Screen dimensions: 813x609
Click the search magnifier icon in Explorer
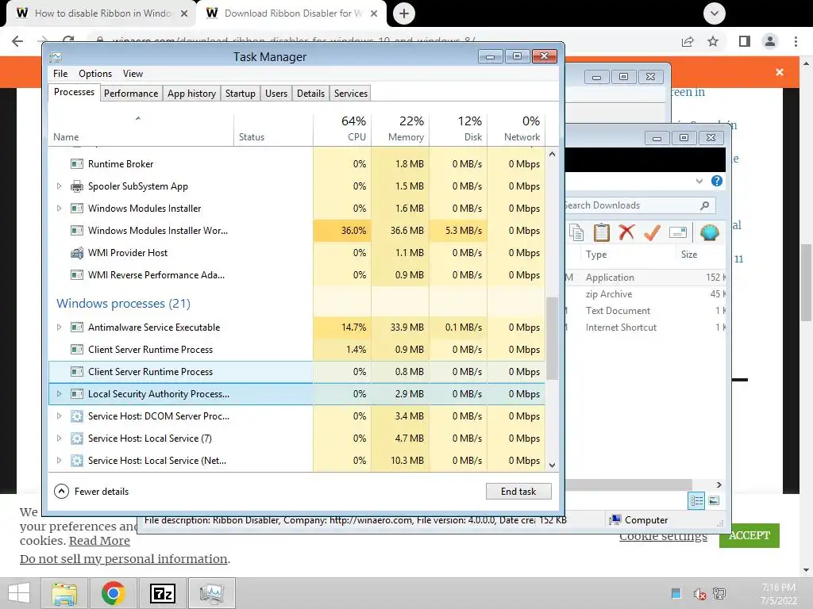pyautogui.click(x=705, y=205)
